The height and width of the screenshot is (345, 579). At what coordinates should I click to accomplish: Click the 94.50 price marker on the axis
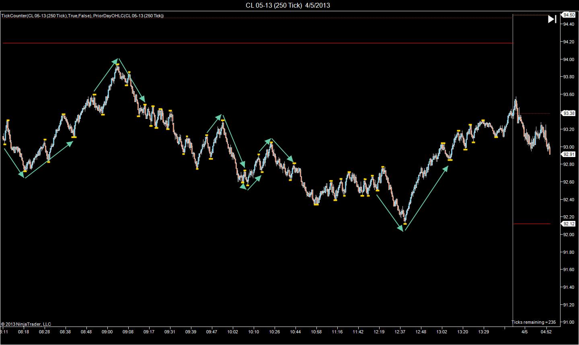click(569, 15)
